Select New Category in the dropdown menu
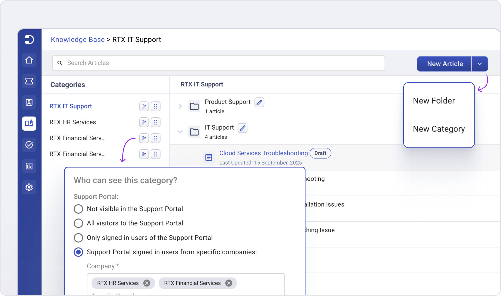 [439, 129]
